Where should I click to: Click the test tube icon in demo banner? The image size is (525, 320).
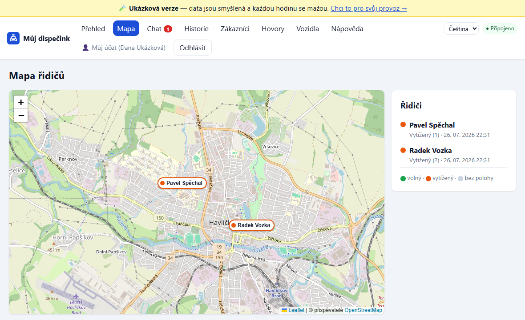tap(122, 8)
